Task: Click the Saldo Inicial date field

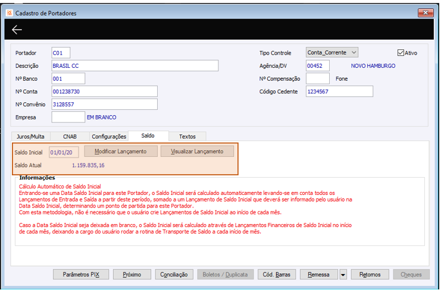Action: (64, 152)
